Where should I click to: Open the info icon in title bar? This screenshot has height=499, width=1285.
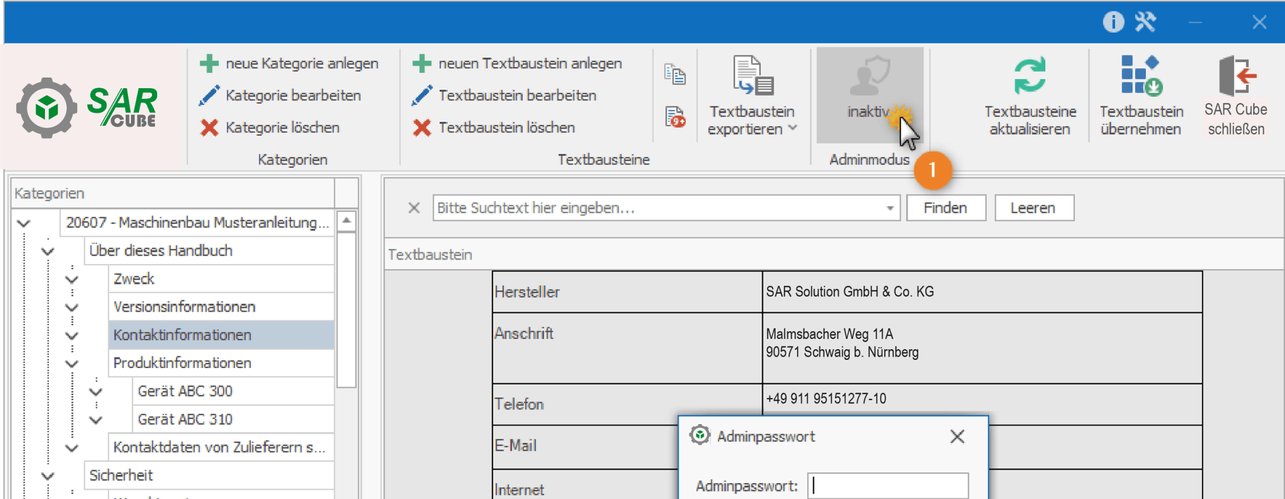(1113, 22)
